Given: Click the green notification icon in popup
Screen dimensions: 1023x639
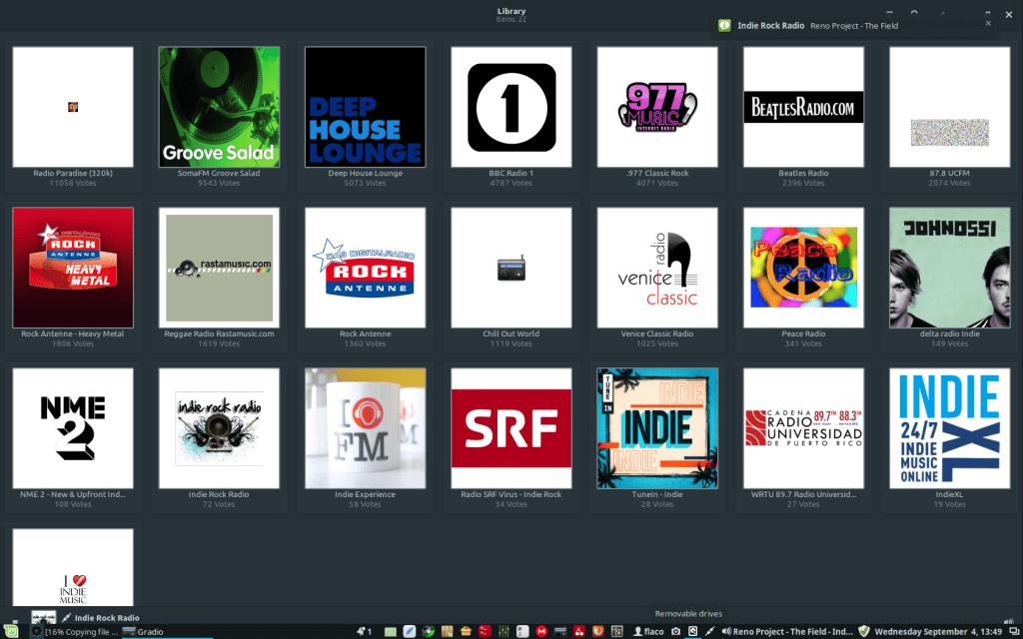Looking at the screenshot, I should click(725, 25).
